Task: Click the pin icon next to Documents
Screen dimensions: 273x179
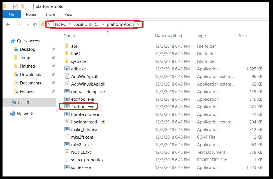Action: [54, 83]
